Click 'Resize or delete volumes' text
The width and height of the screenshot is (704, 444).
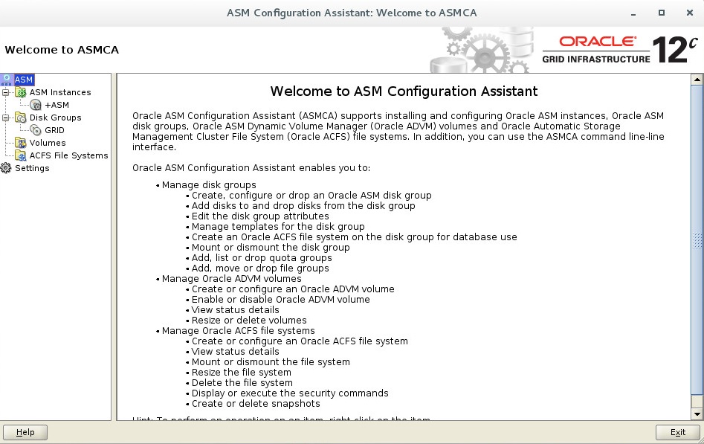pos(249,321)
